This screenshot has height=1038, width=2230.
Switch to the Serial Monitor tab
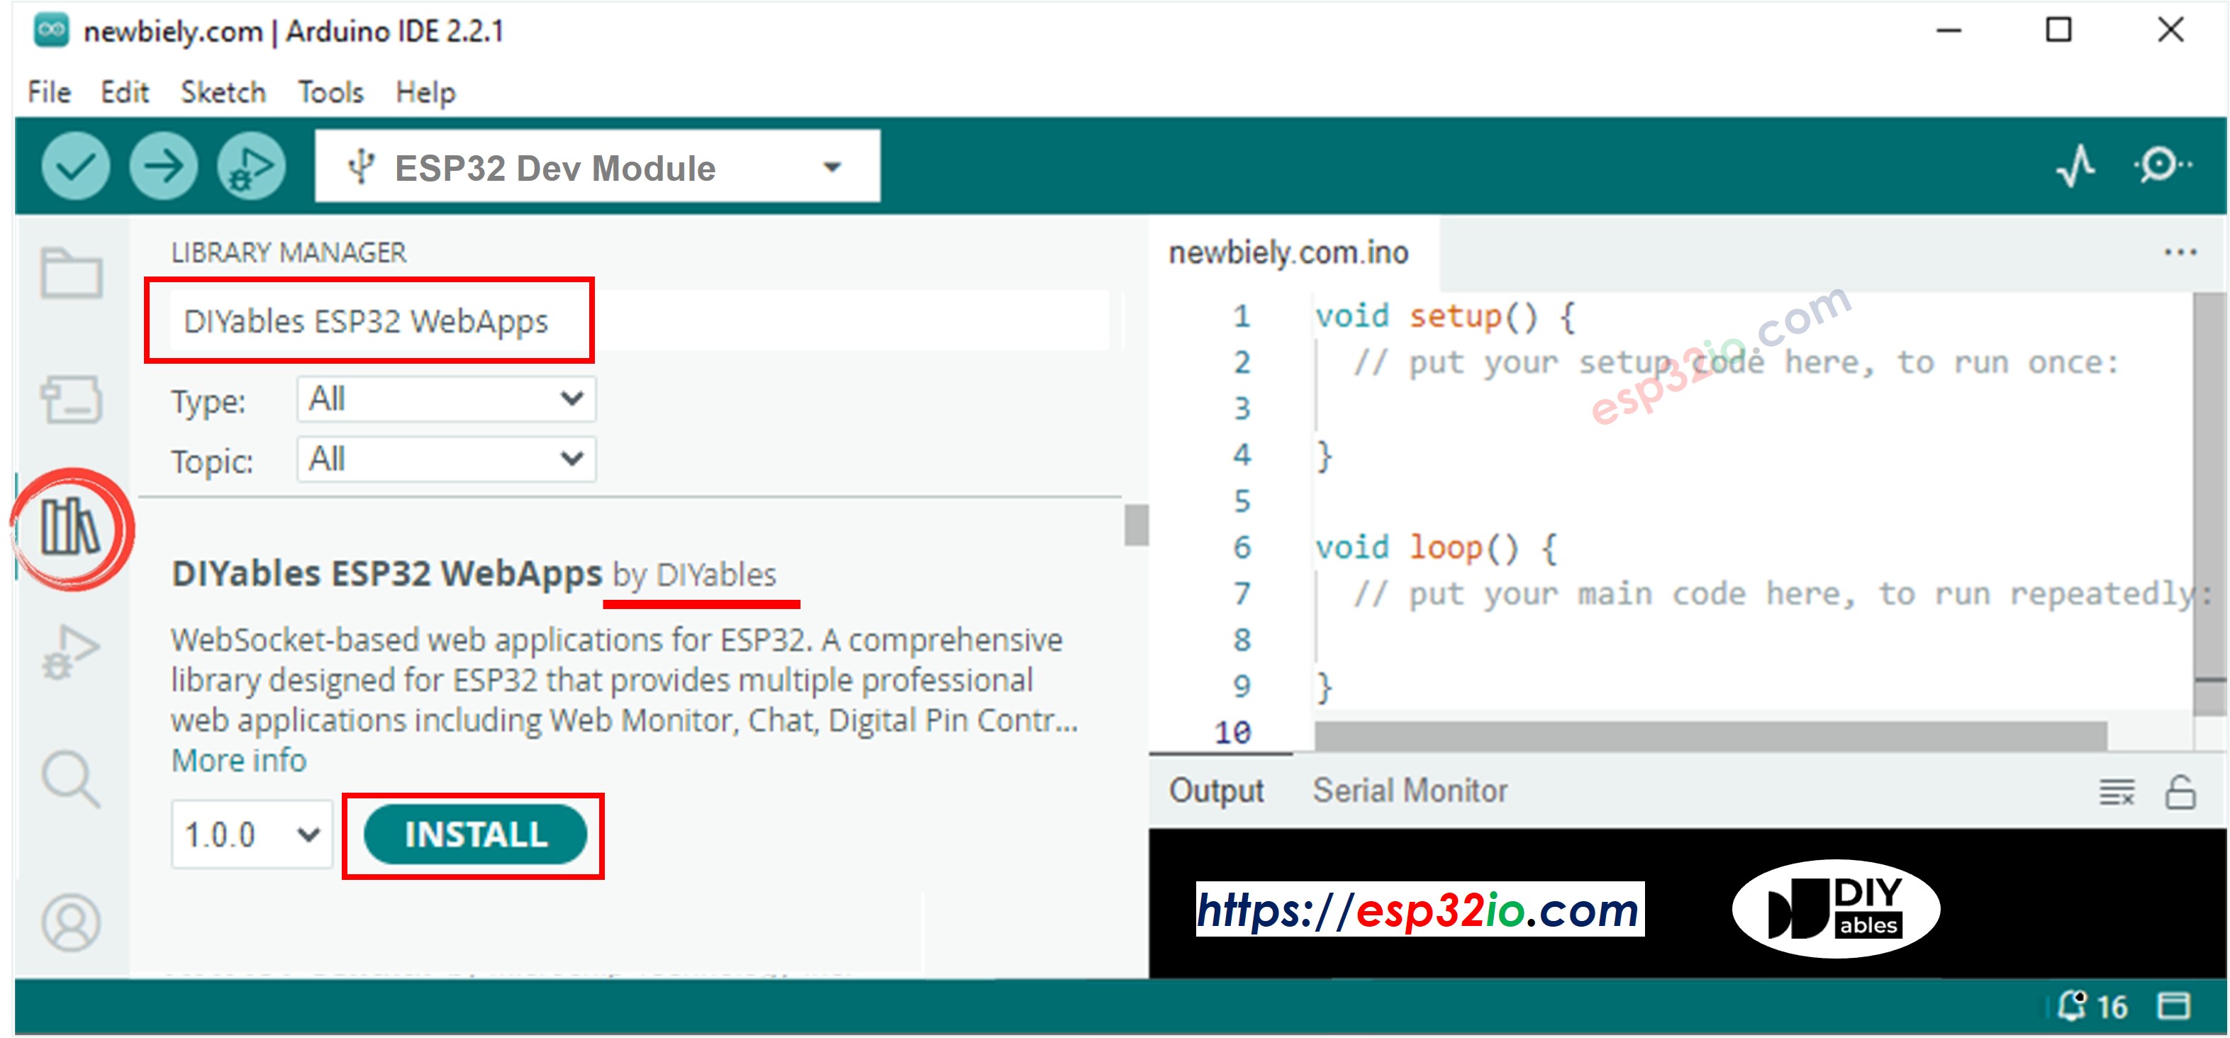coord(1410,788)
